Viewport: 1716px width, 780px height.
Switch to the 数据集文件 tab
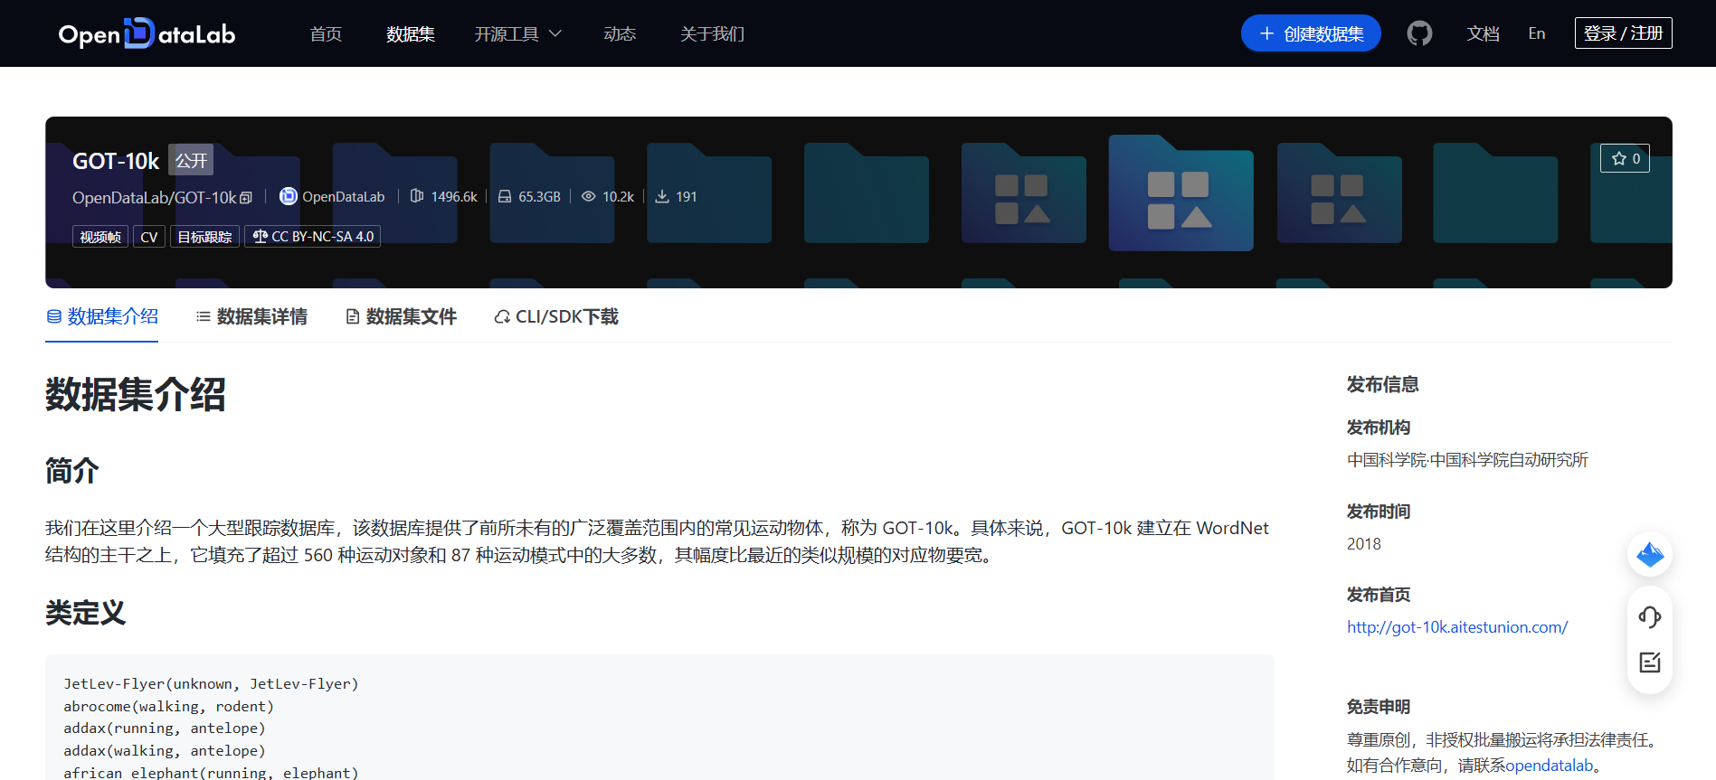click(401, 316)
